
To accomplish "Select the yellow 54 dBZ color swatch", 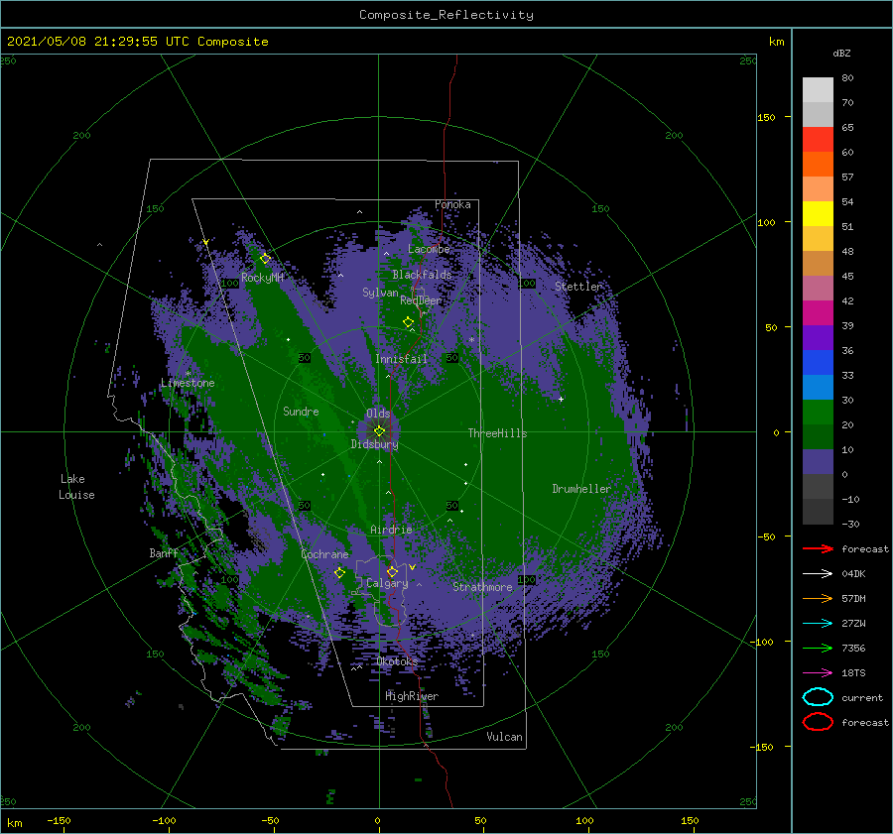I will pyautogui.click(x=818, y=213).
